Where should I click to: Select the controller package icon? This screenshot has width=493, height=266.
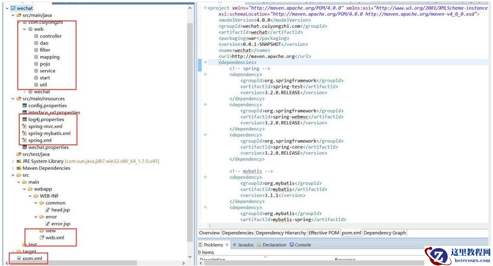(x=36, y=36)
